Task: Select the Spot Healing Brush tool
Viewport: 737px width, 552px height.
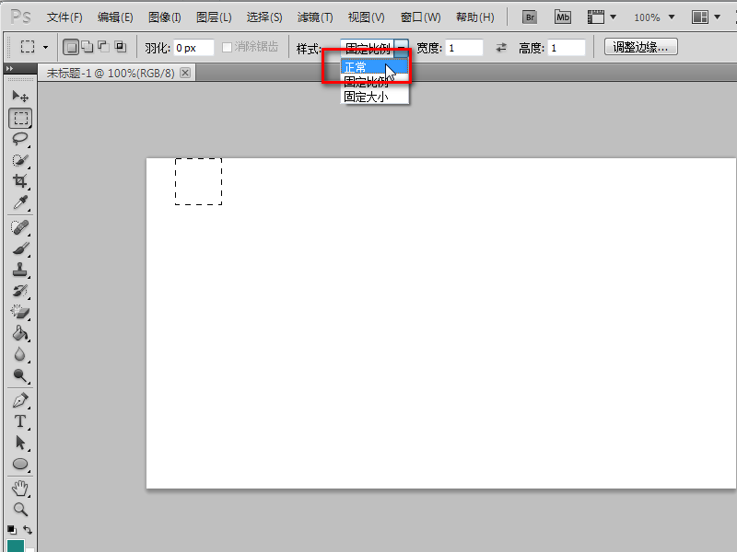Action: (x=19, y=227)
